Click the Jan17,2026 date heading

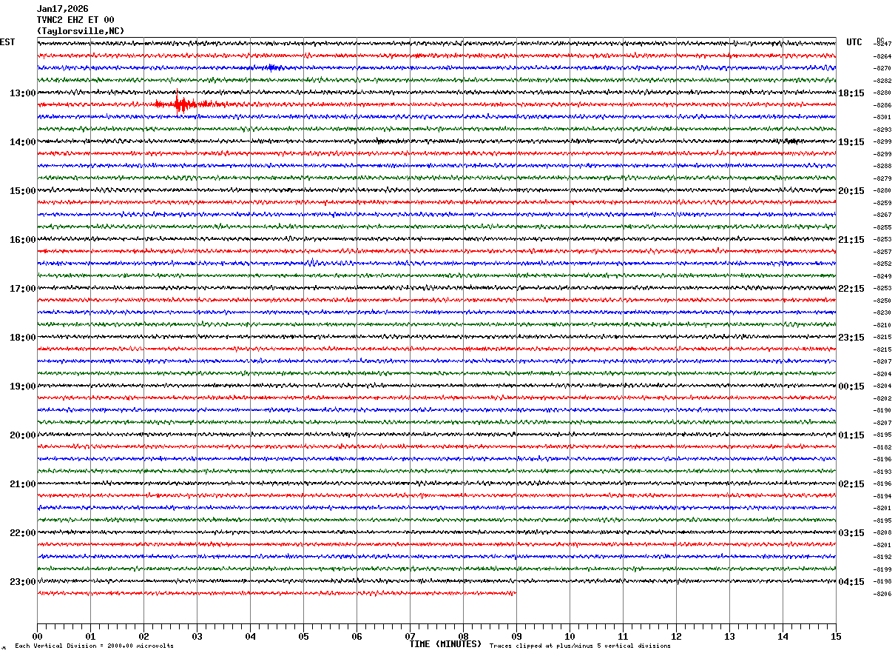pyautogui.click(x=62, y=9)
